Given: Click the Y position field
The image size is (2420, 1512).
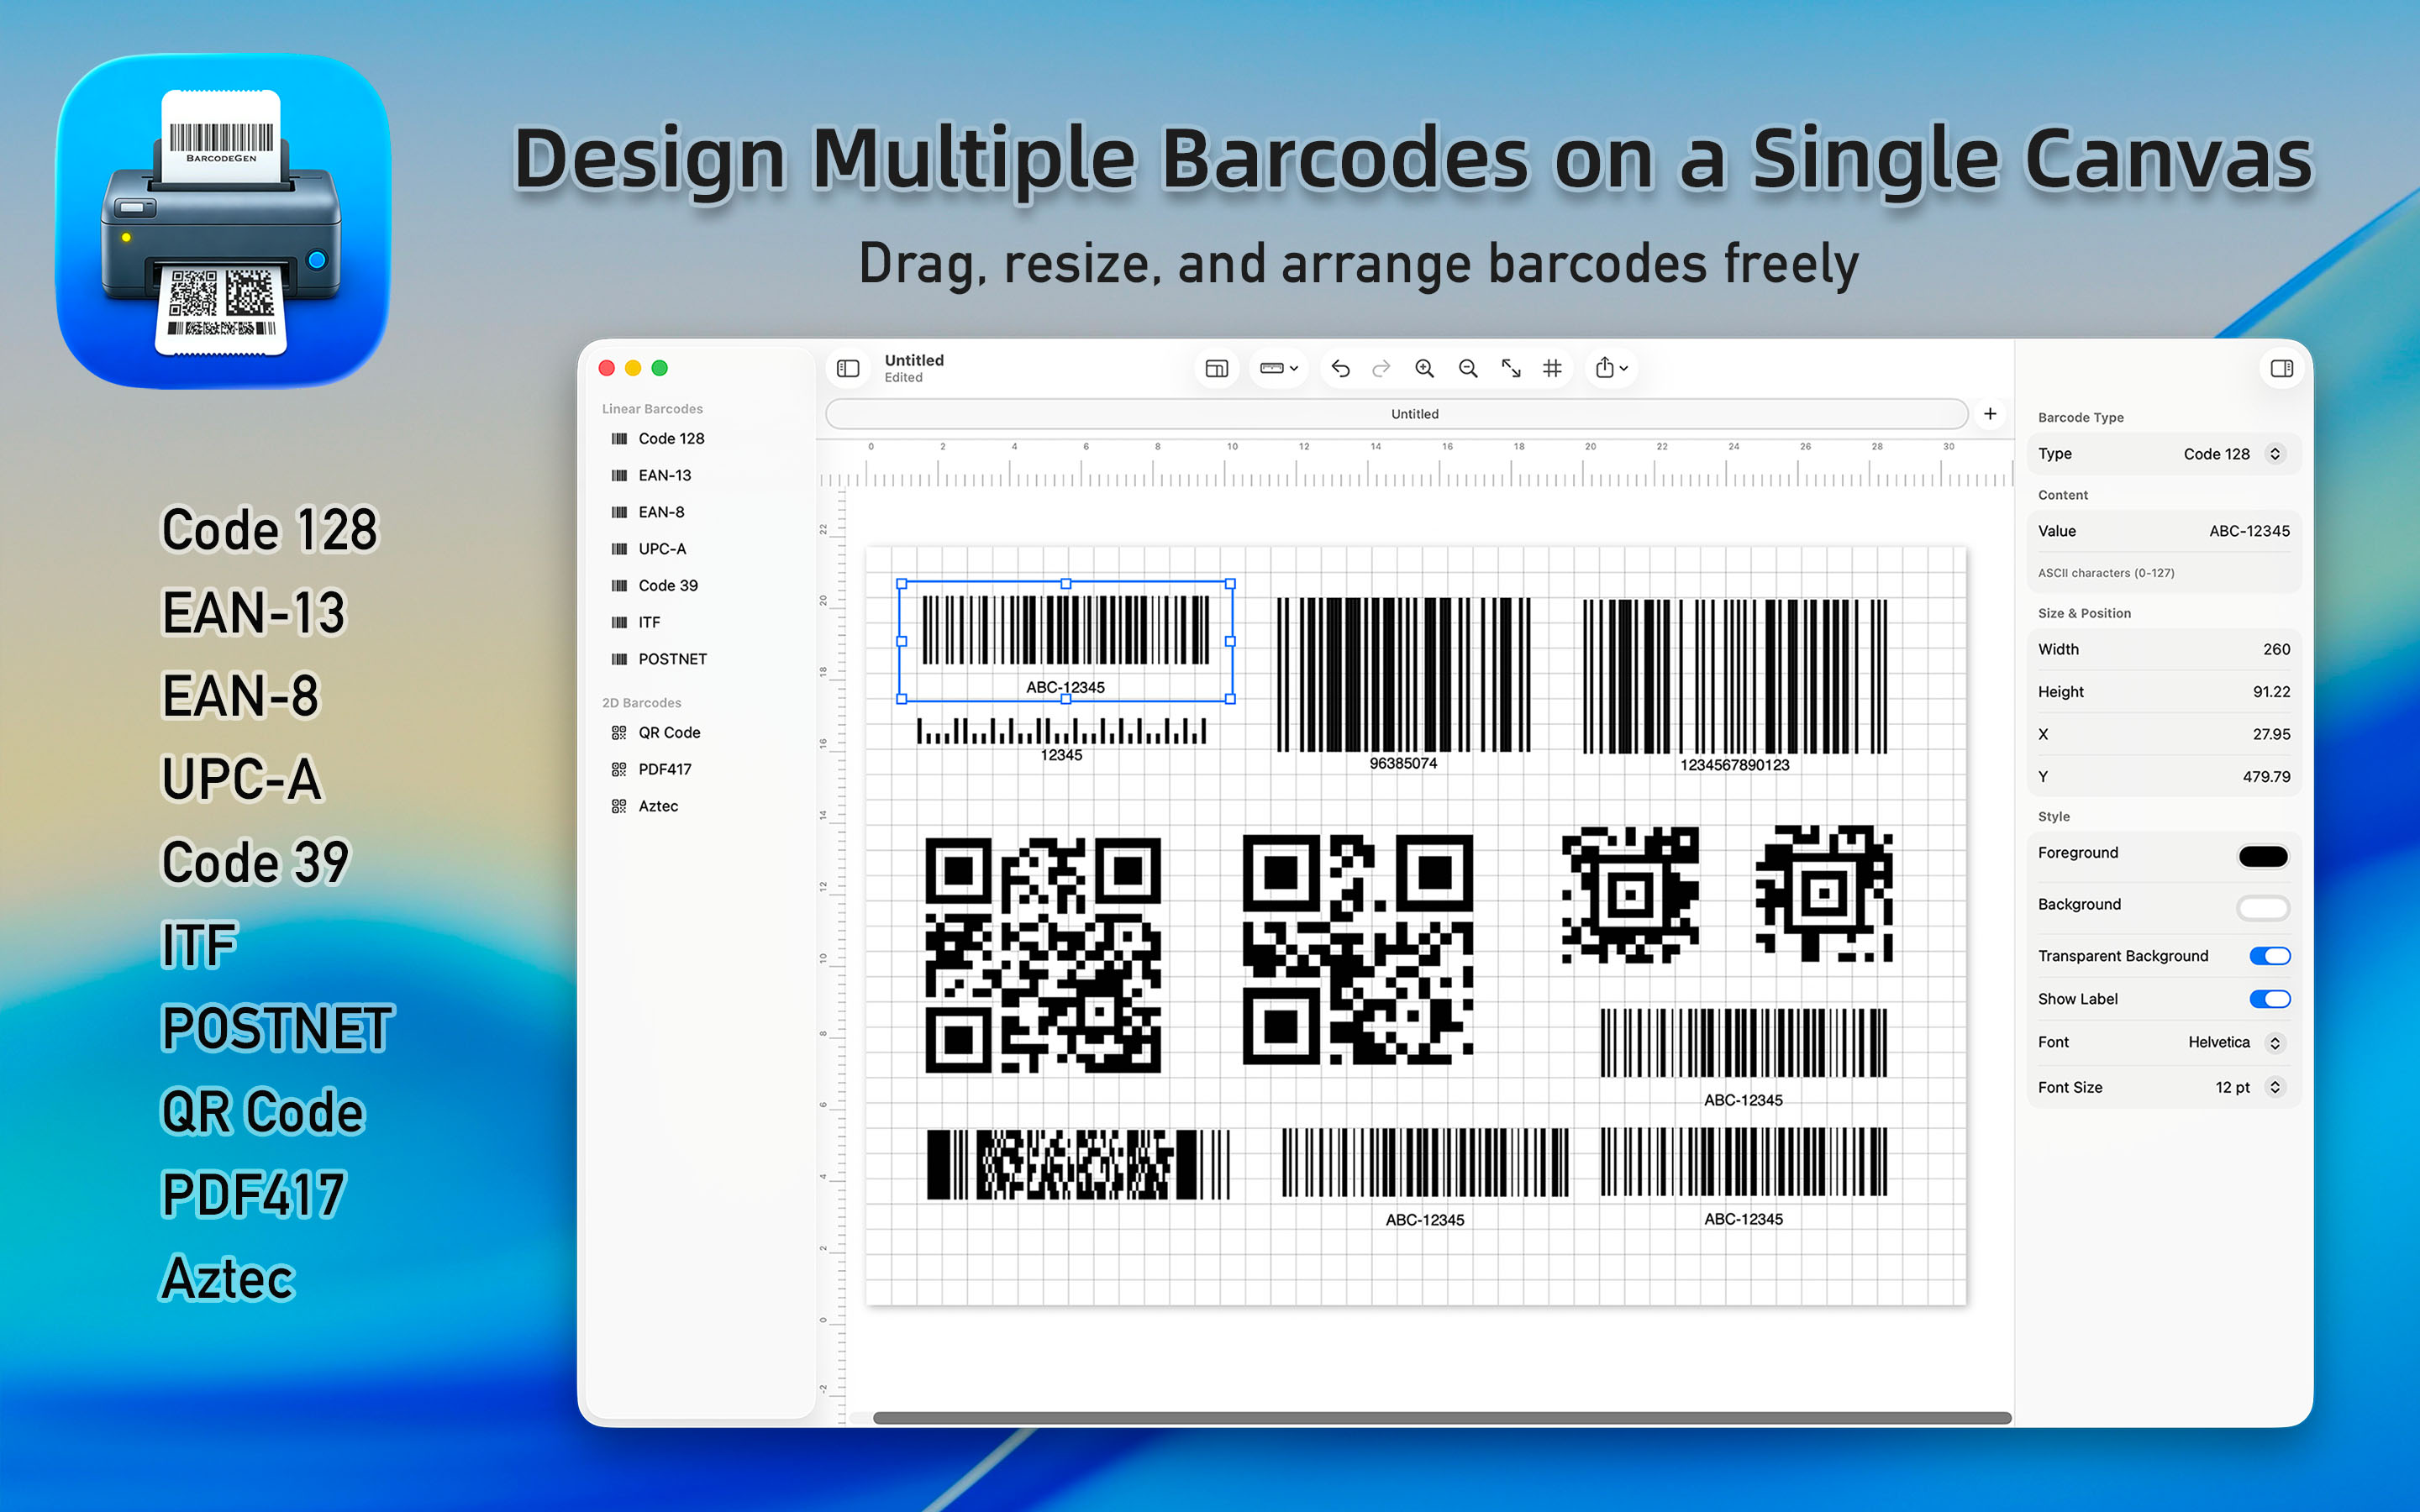Looking at the screenshot, I should coord(2265,777).
